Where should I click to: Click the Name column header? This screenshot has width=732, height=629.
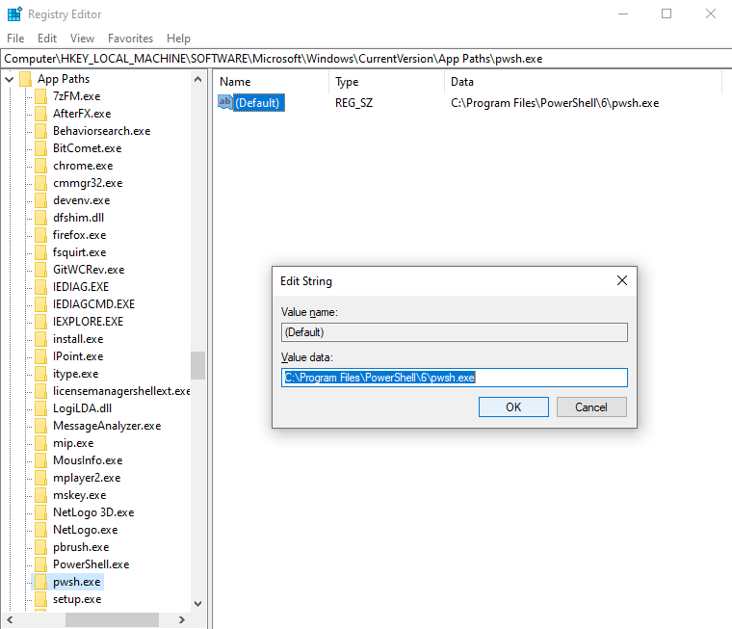point(272,82)
